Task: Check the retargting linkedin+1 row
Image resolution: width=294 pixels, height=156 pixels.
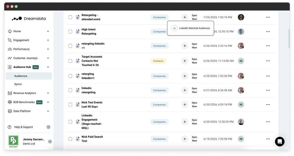Action: [x=70, y=76]
